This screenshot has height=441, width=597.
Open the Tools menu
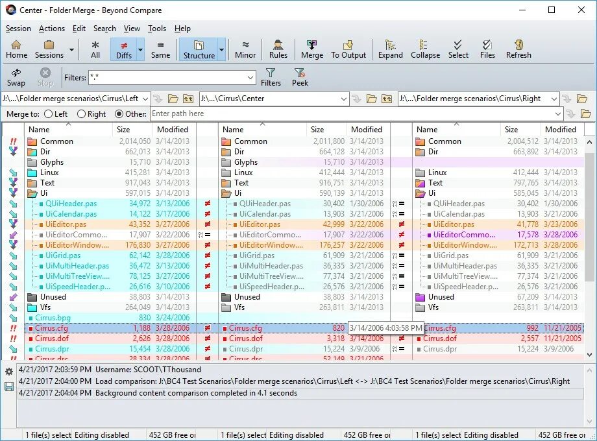pyautogui.click(x=157, y=29)
